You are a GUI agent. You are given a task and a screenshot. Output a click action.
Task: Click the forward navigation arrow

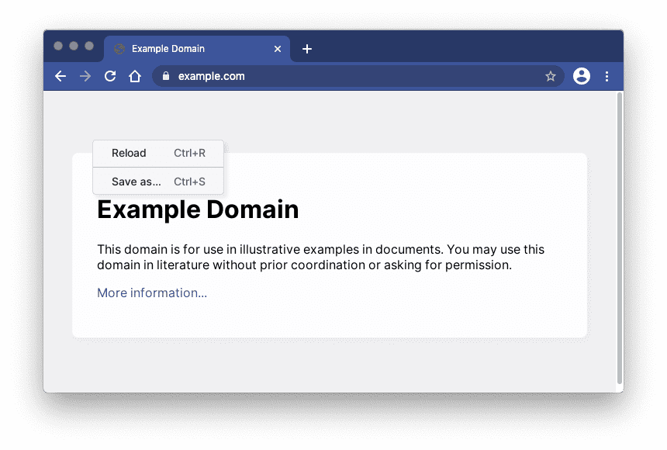(85, 76)
